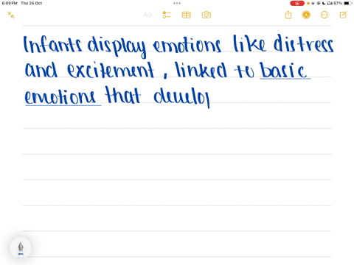Tap the underlined handwritten word 'basic'

pos(284,70)
